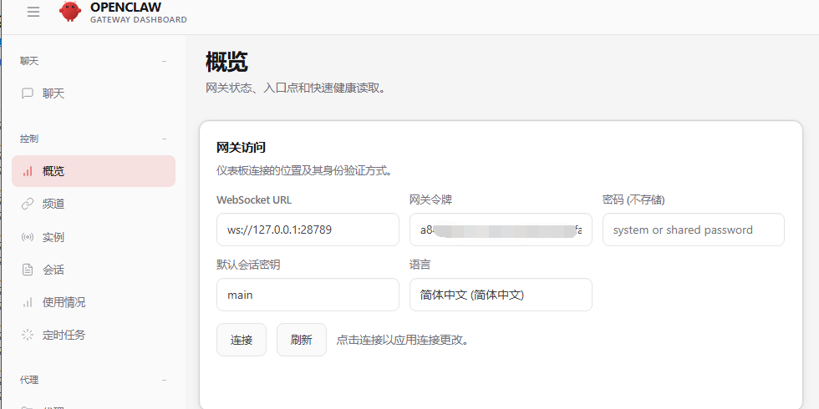Click the 默认会话密钥 field containing main
This screenshot has height=409, width=819.
coord(308,295)
